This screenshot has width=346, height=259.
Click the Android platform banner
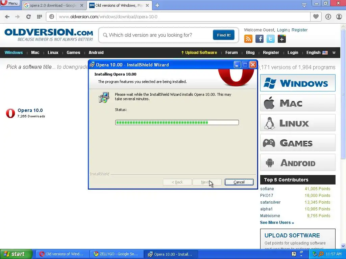298,163
